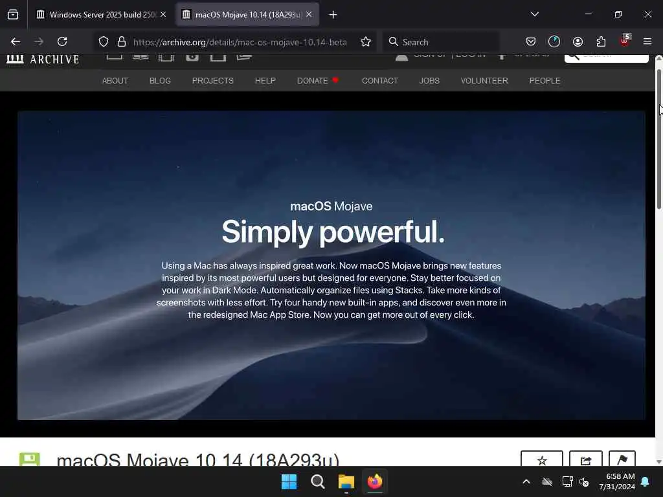Open the Windows Start menu
Screen dimensions: 663x497
coord(289,481)
